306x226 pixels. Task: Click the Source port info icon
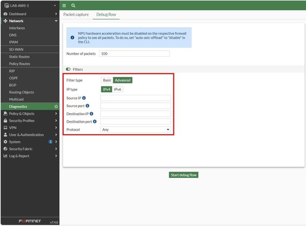tap(87, 106)
